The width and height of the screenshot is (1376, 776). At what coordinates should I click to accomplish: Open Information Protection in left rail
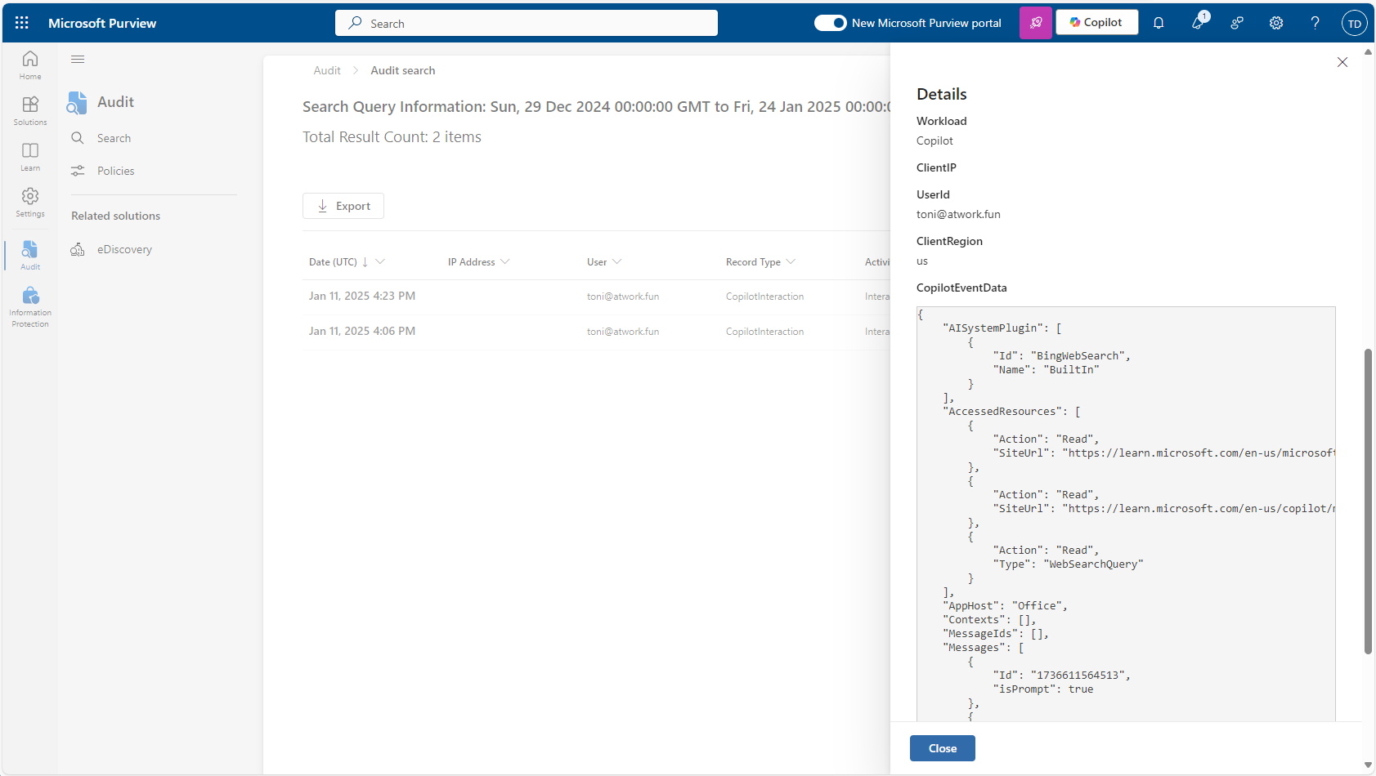(x=30, y=306)
